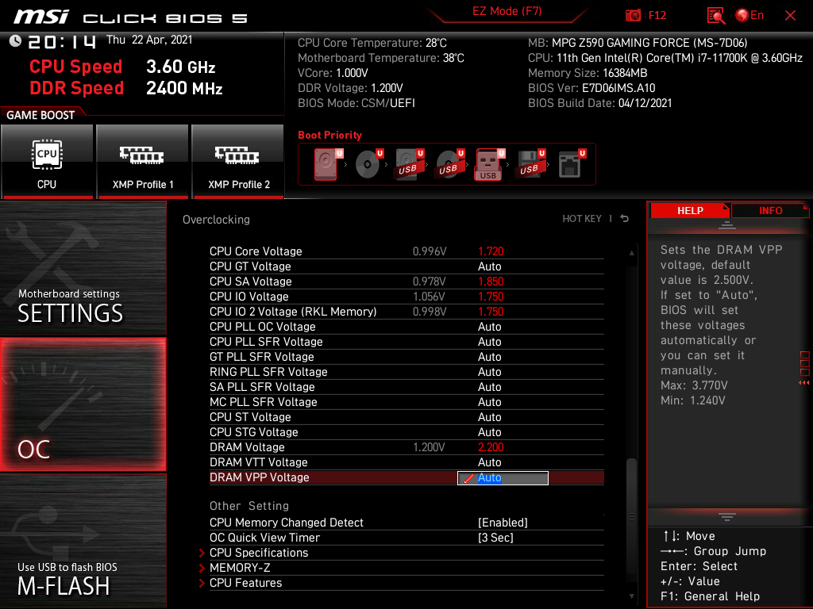Switch to the HELP tab
This screenshot has width=813, height=609.
tap(690, 210)
